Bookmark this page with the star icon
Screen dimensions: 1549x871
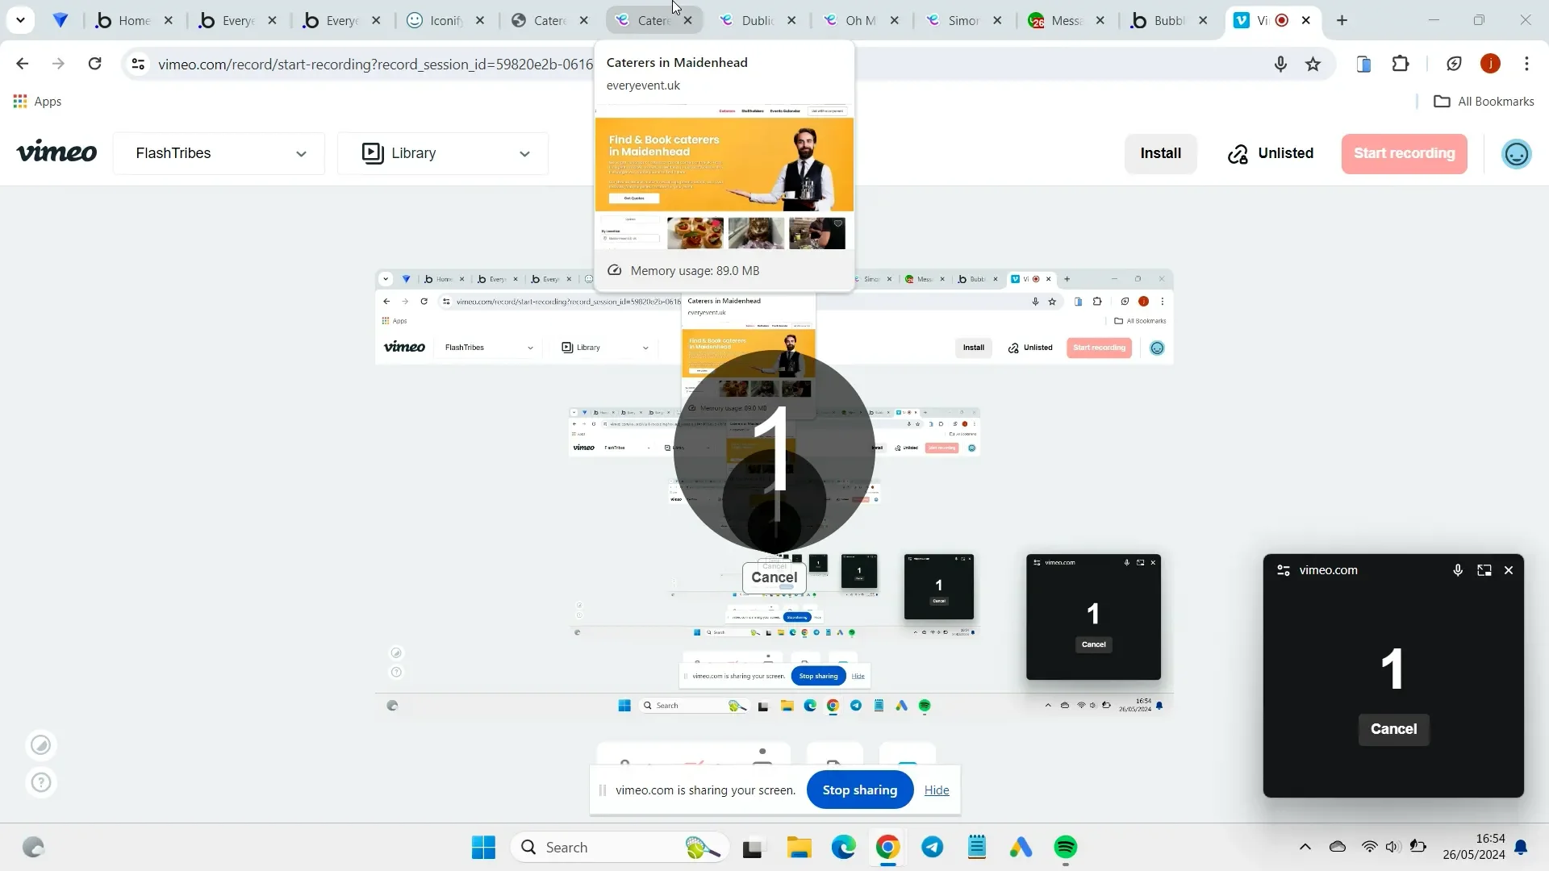[1313, 64]
